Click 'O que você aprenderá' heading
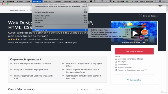Image resolution: width=168 pixels, height=94 pixels. (26, 59)
